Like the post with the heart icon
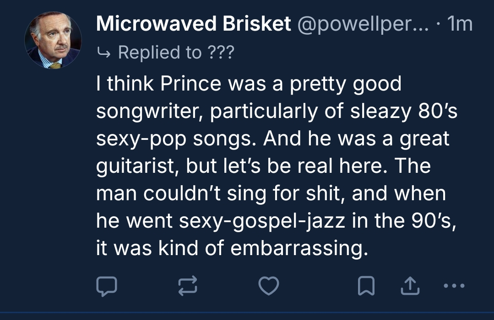Screen dimensions: 494x320 [269, 286]
